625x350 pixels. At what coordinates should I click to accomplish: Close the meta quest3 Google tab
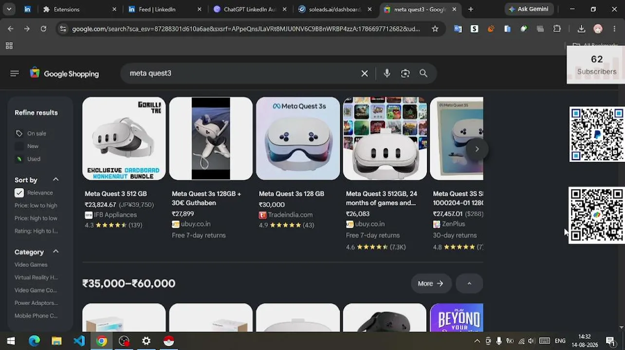point(454,9)
